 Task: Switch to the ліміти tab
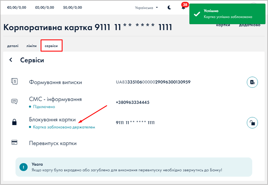(31, 46)
